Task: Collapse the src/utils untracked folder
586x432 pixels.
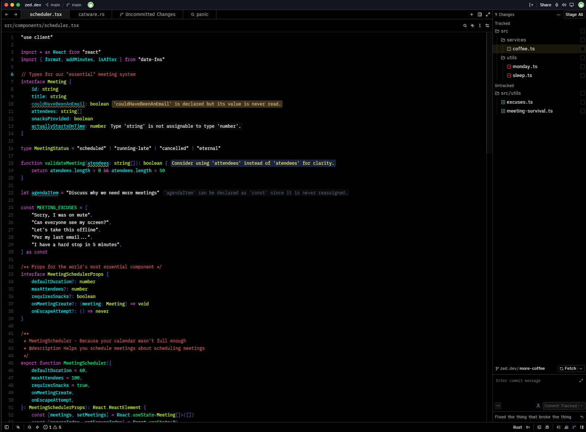Action: click(508, 93)
